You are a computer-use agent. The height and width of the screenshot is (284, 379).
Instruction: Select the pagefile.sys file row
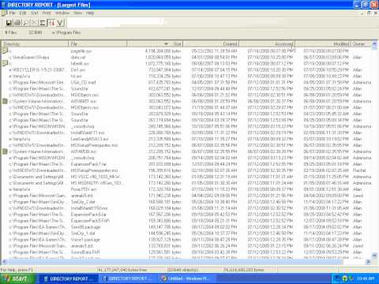(x=186, y=50)
